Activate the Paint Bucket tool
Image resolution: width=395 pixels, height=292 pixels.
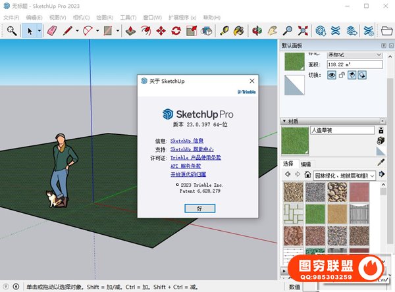(240, 30)
